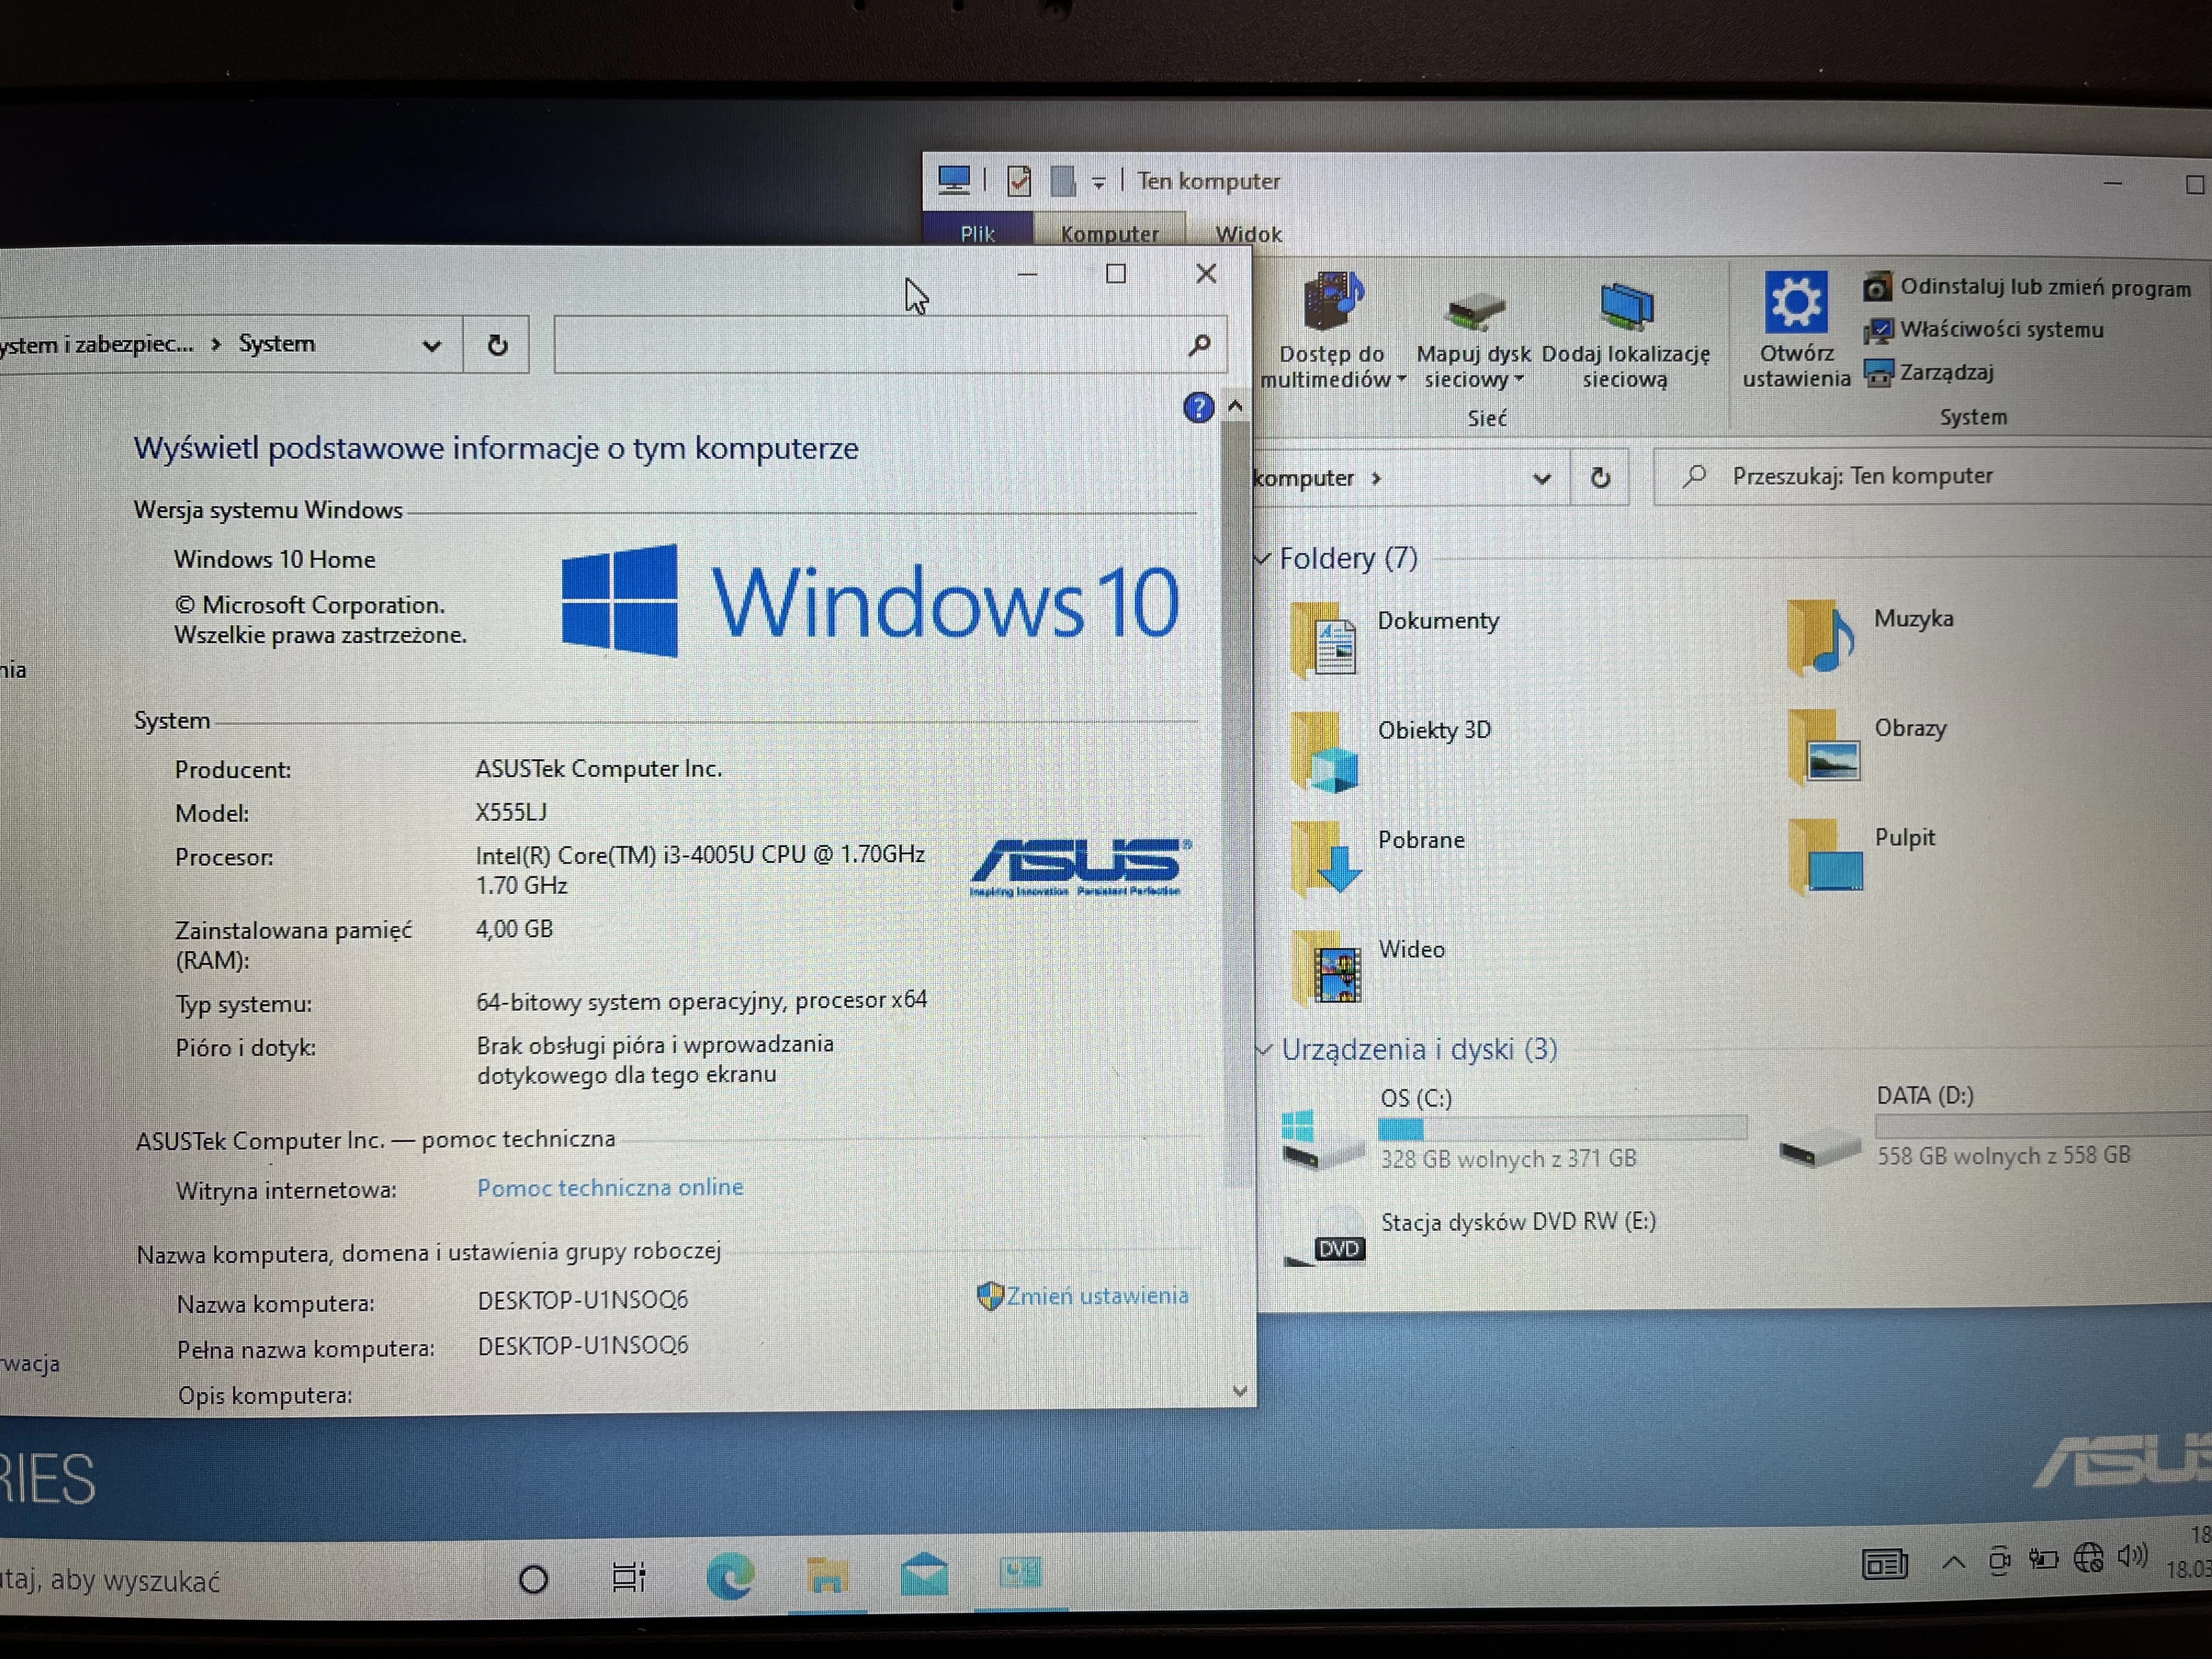Open File Explorer on taskbar

click(827, 1576)
